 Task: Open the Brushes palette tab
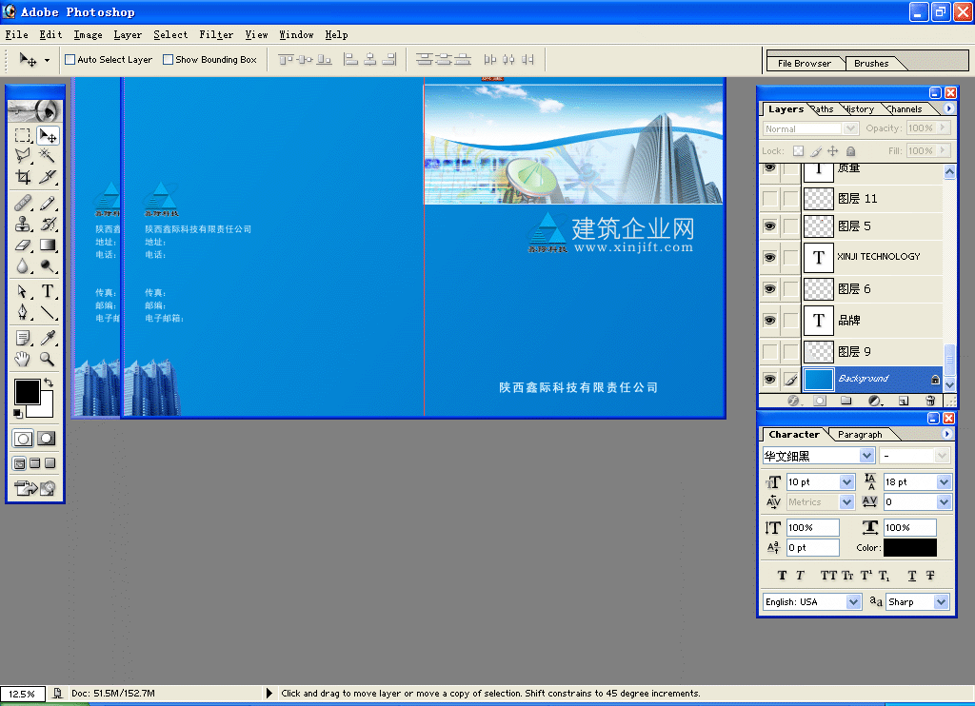(x=871, y=64)
